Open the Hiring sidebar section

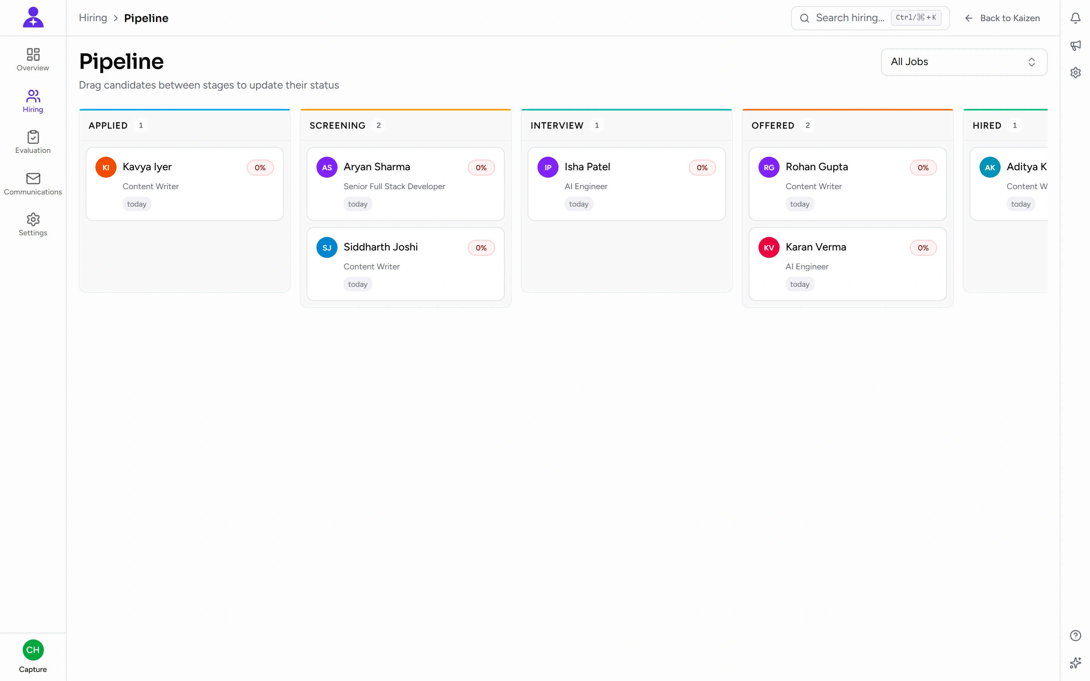(33, 101)
